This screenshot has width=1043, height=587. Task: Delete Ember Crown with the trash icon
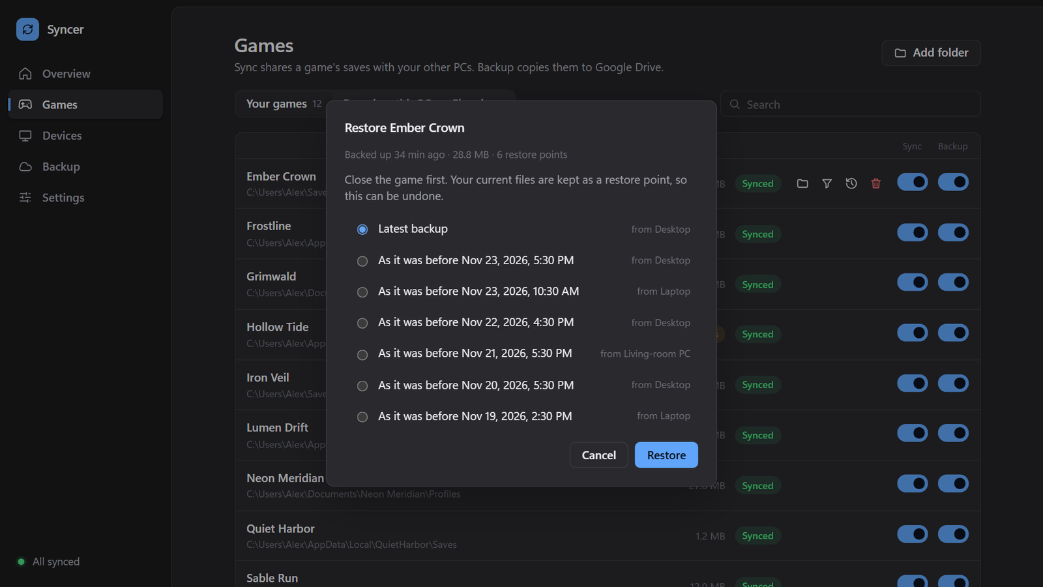pos(876,184)
